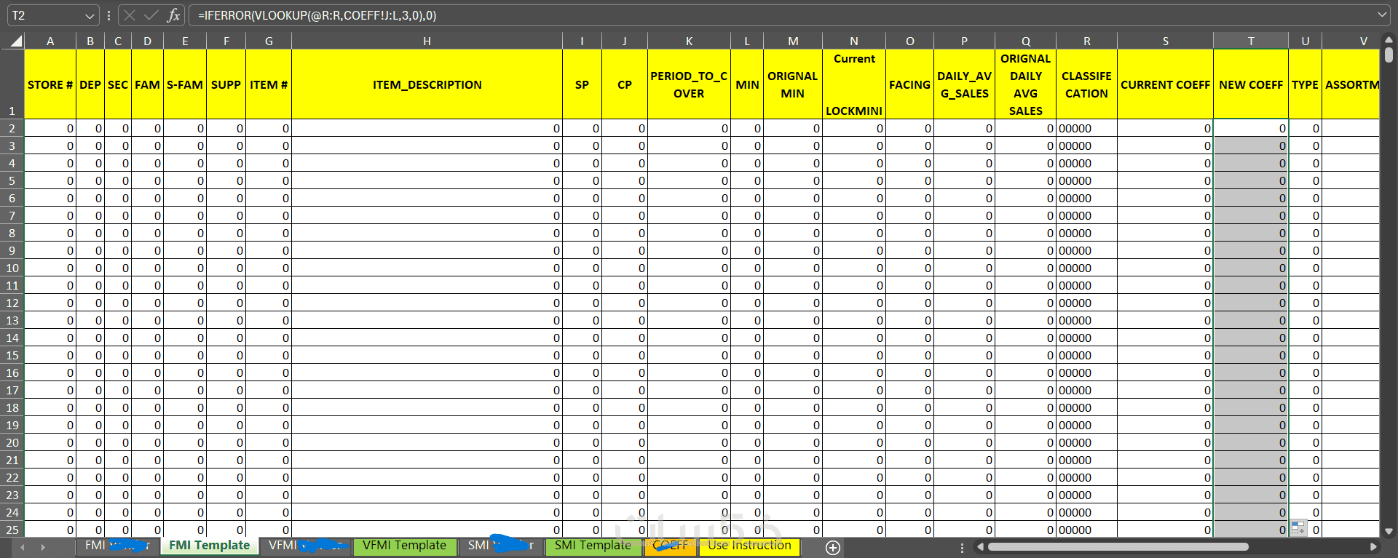Click the horizontal scrollbar left arrow
The image size is (1398, 558).
click(x=980, y=546)
